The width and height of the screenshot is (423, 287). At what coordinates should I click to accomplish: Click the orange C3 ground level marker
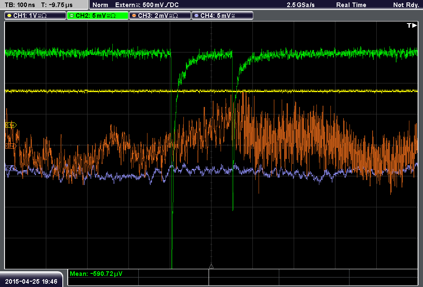(x=11, y=146)
